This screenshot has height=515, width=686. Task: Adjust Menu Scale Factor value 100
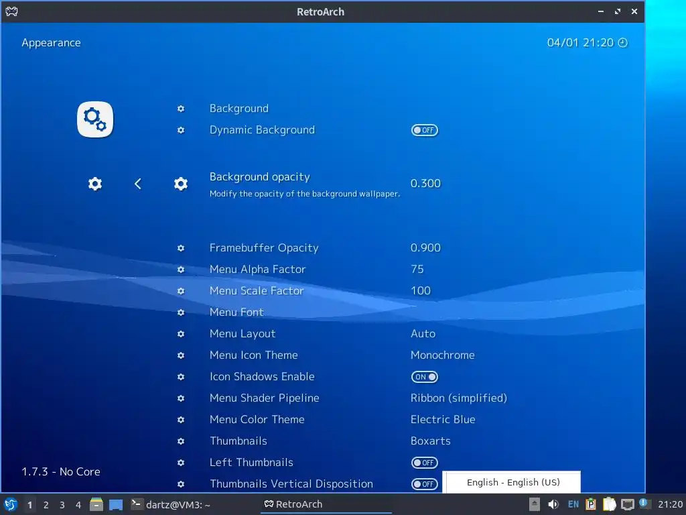[x=421, y=291]
